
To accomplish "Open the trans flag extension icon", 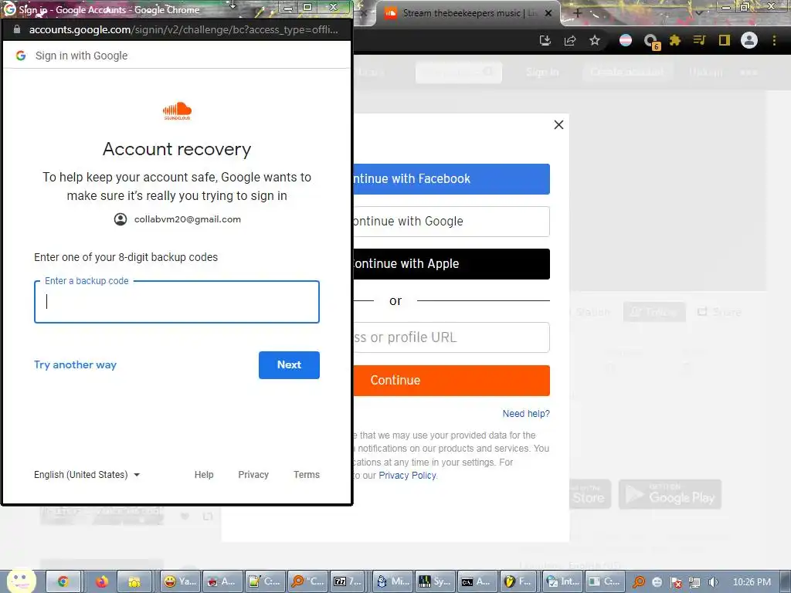I will pos(626,40).
